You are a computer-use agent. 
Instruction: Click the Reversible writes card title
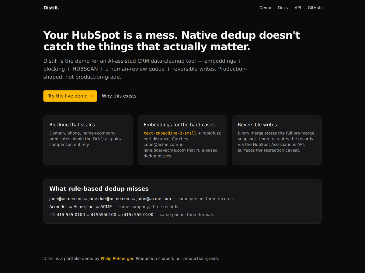coord(257,125)
